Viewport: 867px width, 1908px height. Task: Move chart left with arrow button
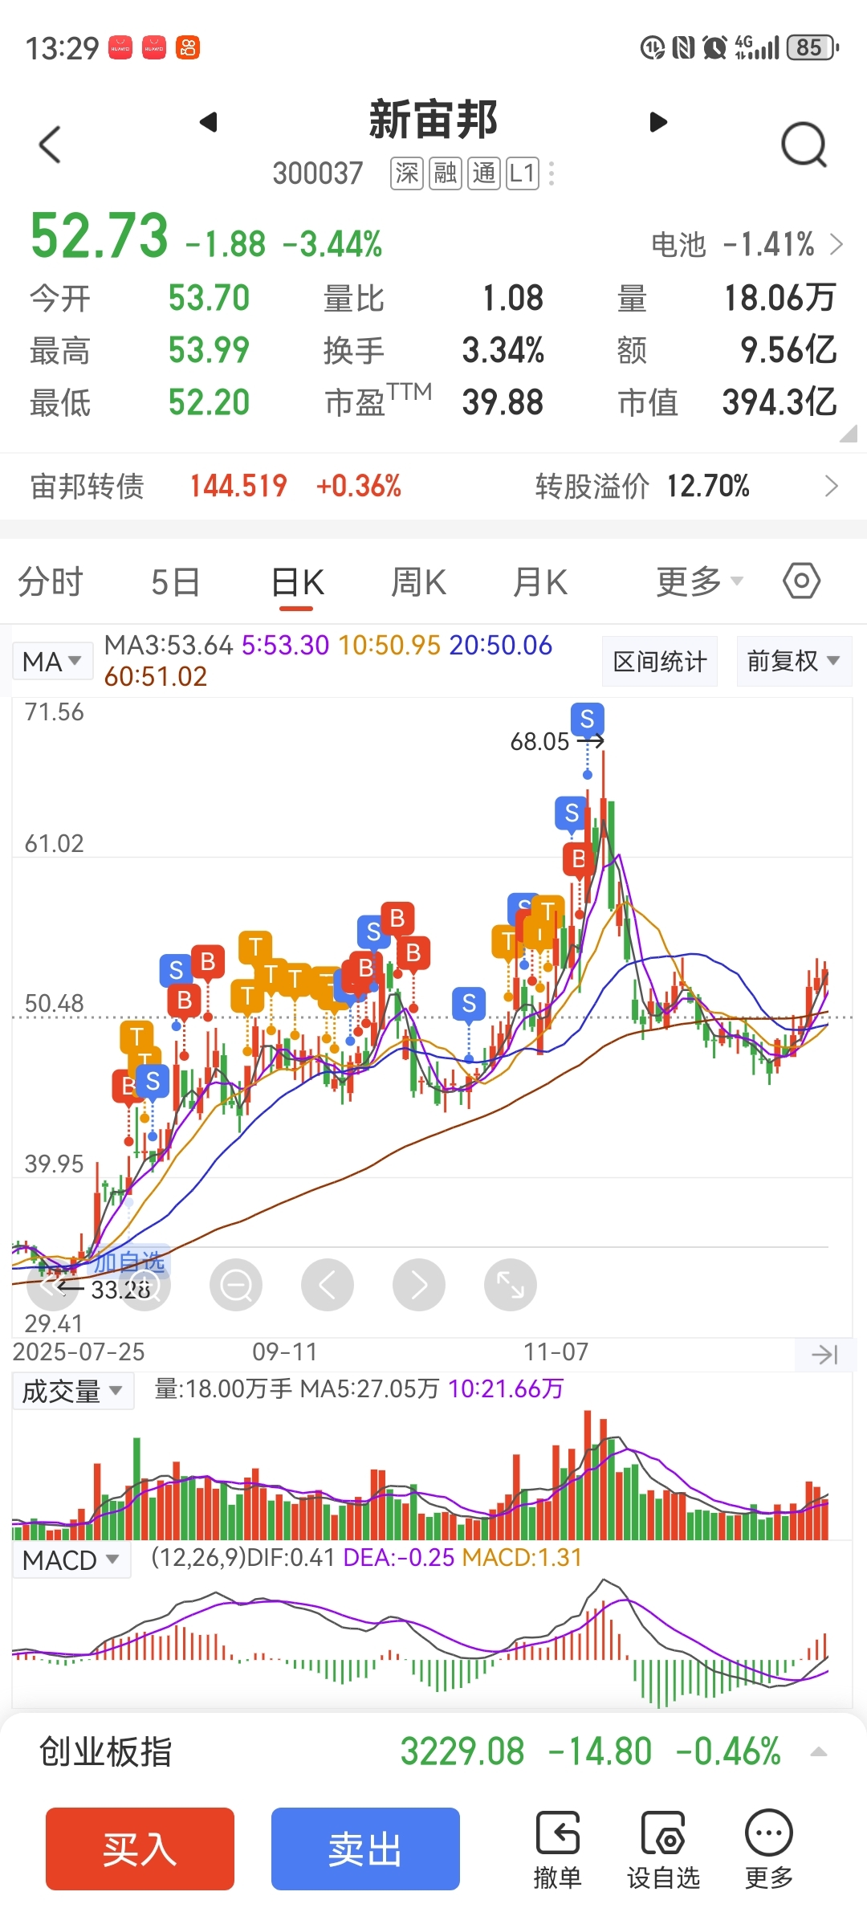point(328,1286)
